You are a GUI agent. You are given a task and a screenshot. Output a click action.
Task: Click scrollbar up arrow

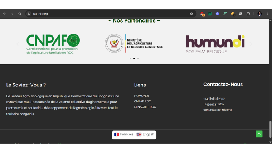point(270,20)
